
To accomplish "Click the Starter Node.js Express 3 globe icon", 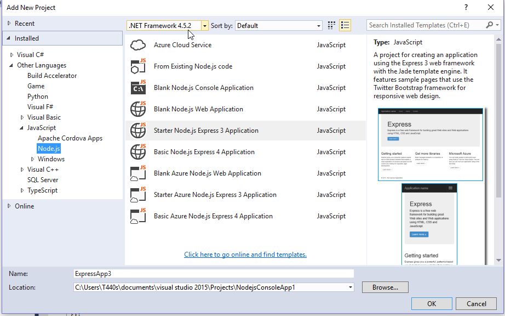I will (138, 131).
